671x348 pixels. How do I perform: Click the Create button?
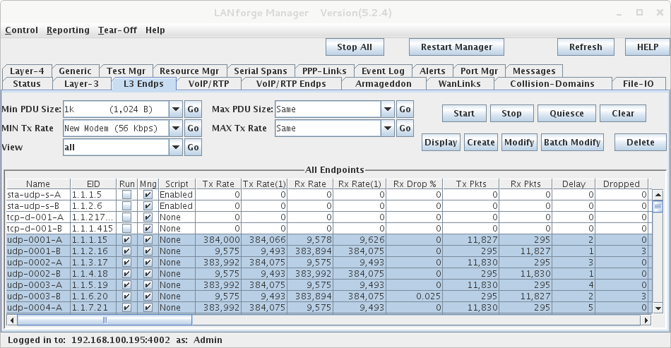point(480,143)
